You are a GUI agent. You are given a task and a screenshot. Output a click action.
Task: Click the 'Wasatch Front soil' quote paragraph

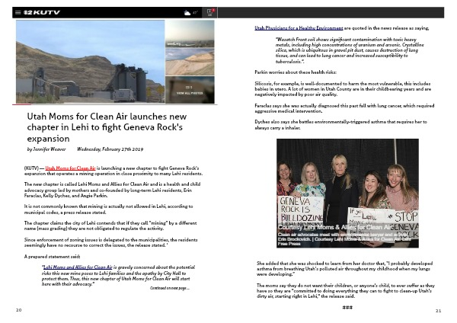350,50
